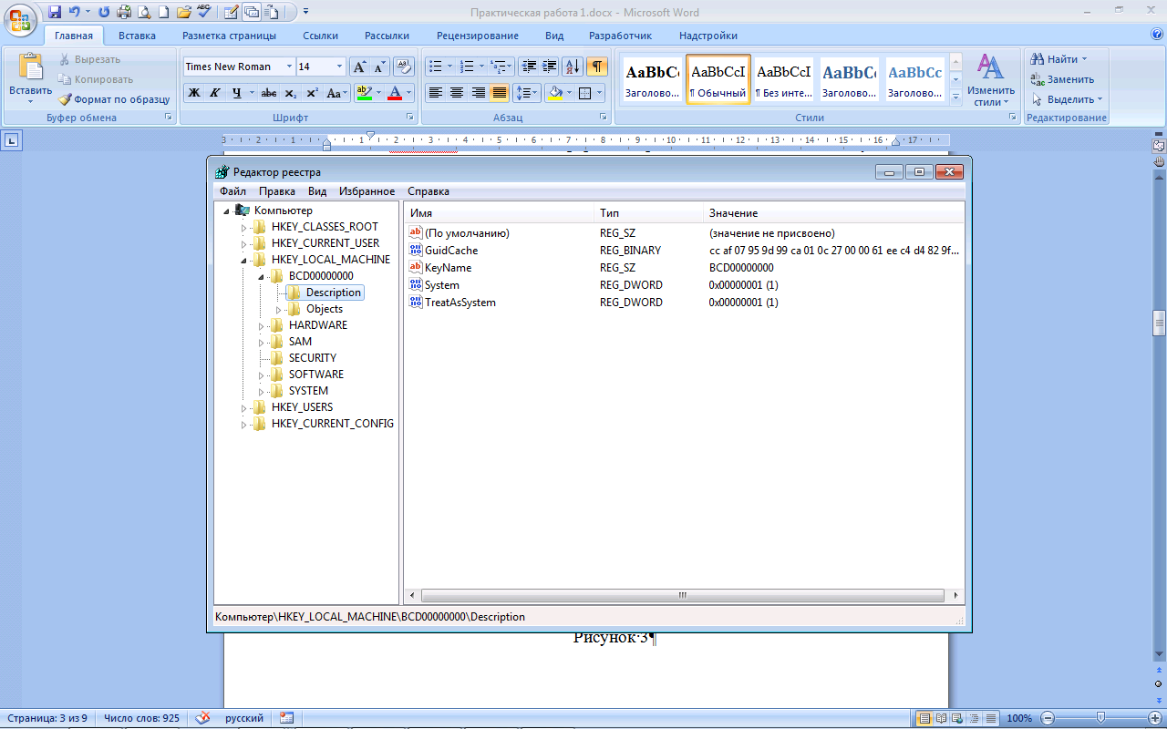Viewport: 1167px width, 729px height.
Task: Center the paragraph text
Action: click(457, 93)
